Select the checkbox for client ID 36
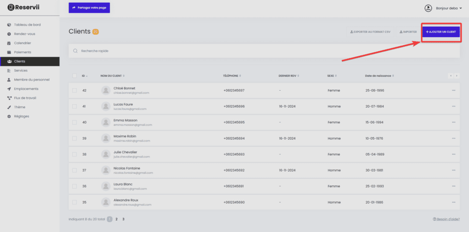This screenshot has width=469, height=232. coord(75,186)
